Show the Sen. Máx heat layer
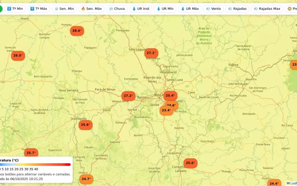The height and width of the screenshot is (186, 297). 91,9
